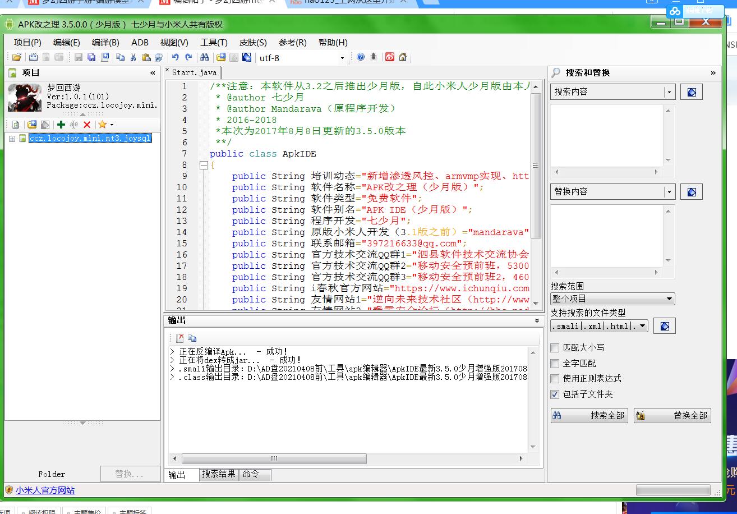Viewport: 737px width, 514px height.
Task: Click the blue help question mark icon
Action: click(361, 57)
